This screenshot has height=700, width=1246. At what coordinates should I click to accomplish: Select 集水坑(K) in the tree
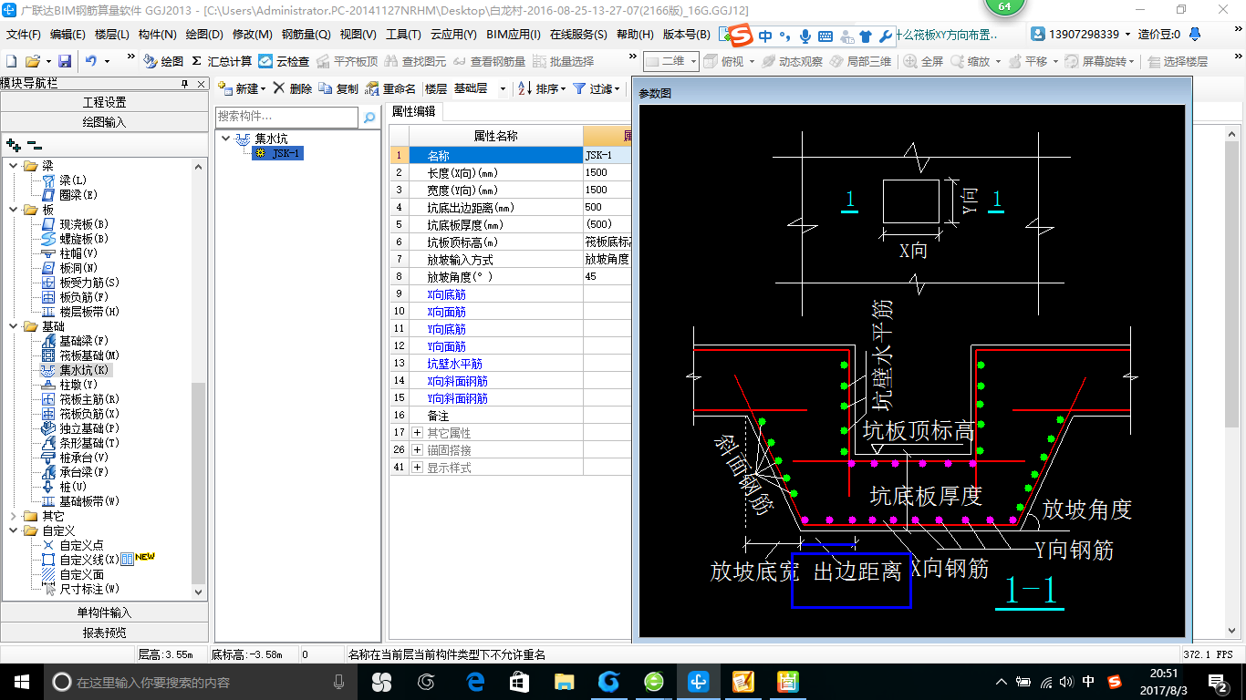click(x=84, y=370)
